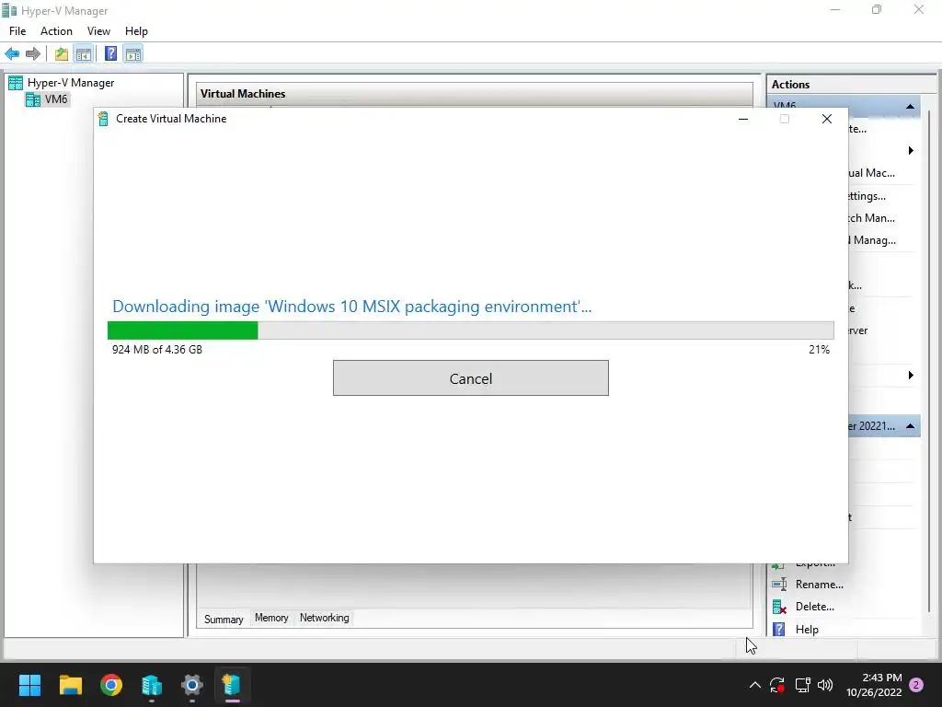Open the Hyper-V Manager taskbar icon
This screenshot has width=942, height=707.
click(152, 685)
